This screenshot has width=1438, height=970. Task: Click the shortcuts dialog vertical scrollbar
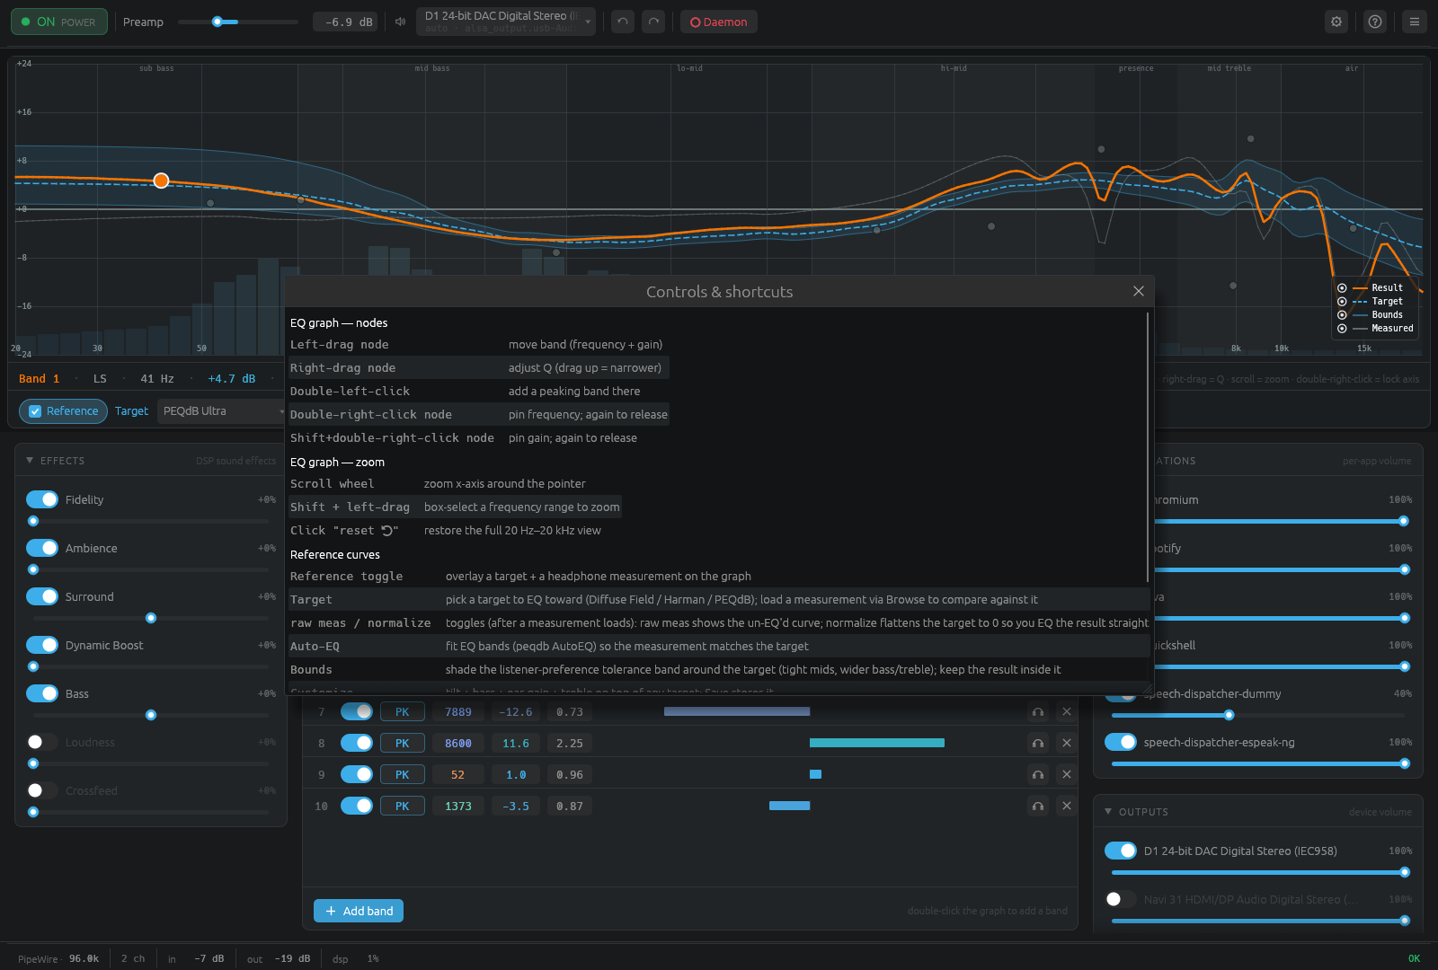(1148, 446)
